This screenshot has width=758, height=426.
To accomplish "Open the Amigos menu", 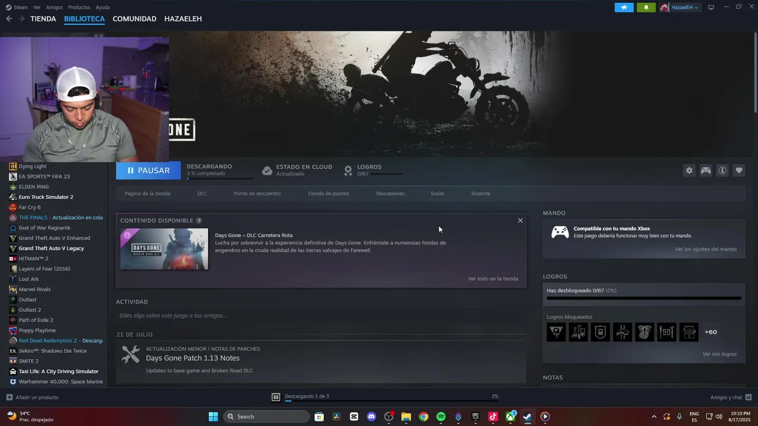I will [54, 7].
